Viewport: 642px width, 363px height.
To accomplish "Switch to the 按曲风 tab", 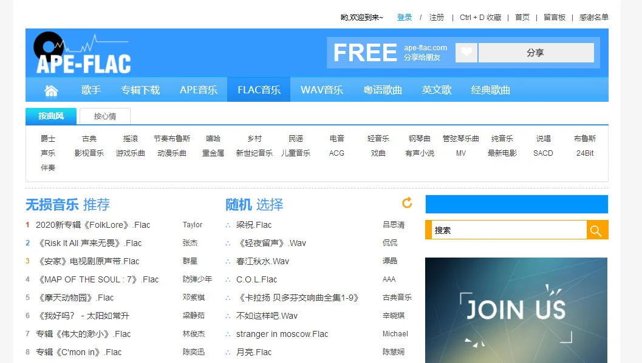I will coord(50,115).
